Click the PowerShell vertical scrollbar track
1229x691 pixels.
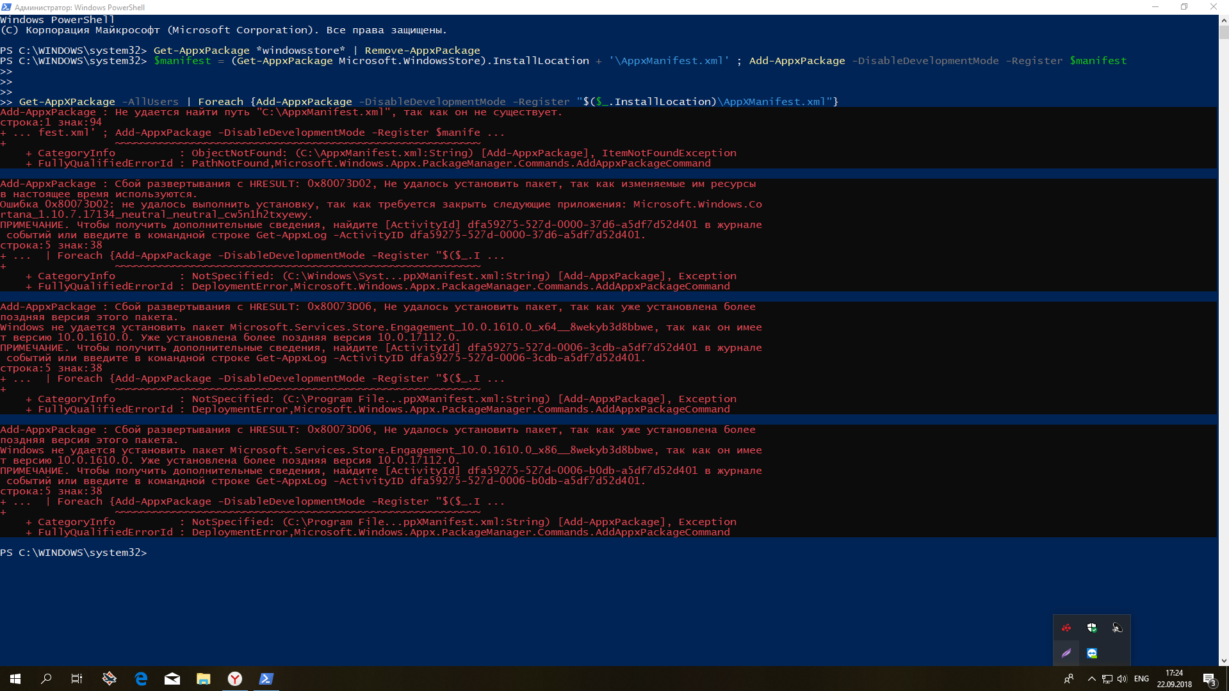point(1224,346)
